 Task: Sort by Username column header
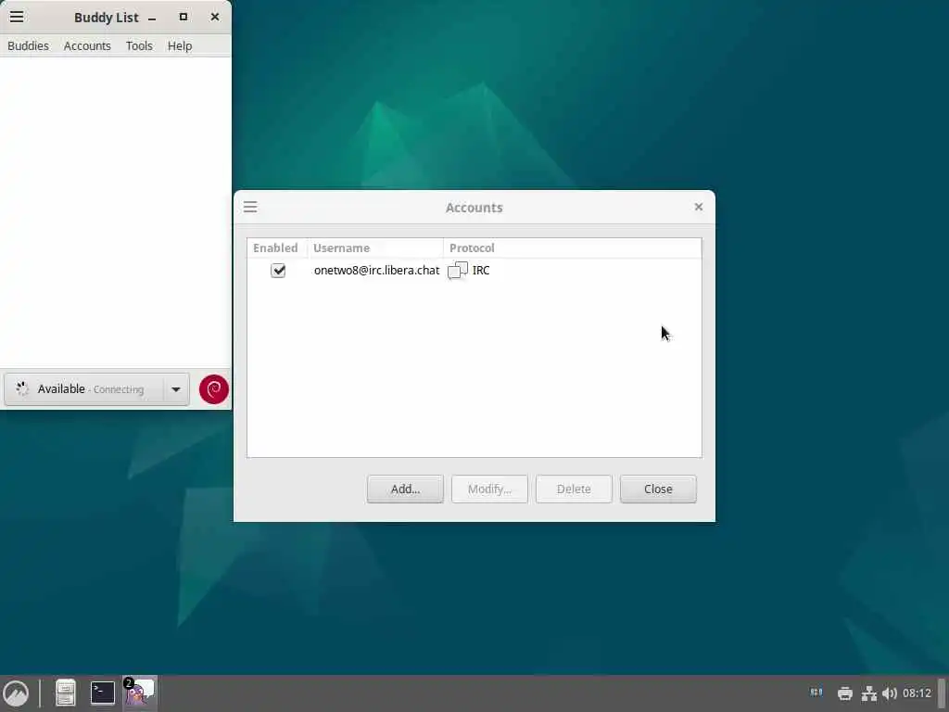coord(375,248)
